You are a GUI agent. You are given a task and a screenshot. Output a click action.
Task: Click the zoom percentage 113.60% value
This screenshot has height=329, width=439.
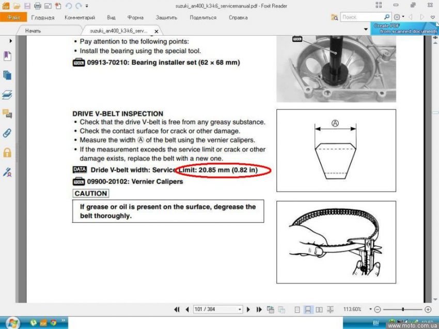pos(352,309)
